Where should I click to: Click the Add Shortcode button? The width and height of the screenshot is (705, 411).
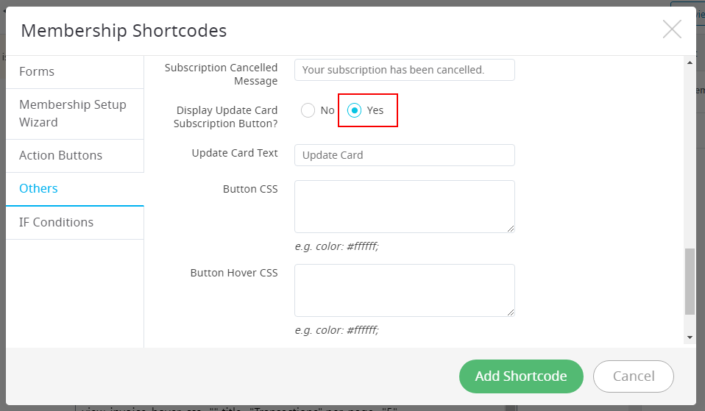coord(521,376)
